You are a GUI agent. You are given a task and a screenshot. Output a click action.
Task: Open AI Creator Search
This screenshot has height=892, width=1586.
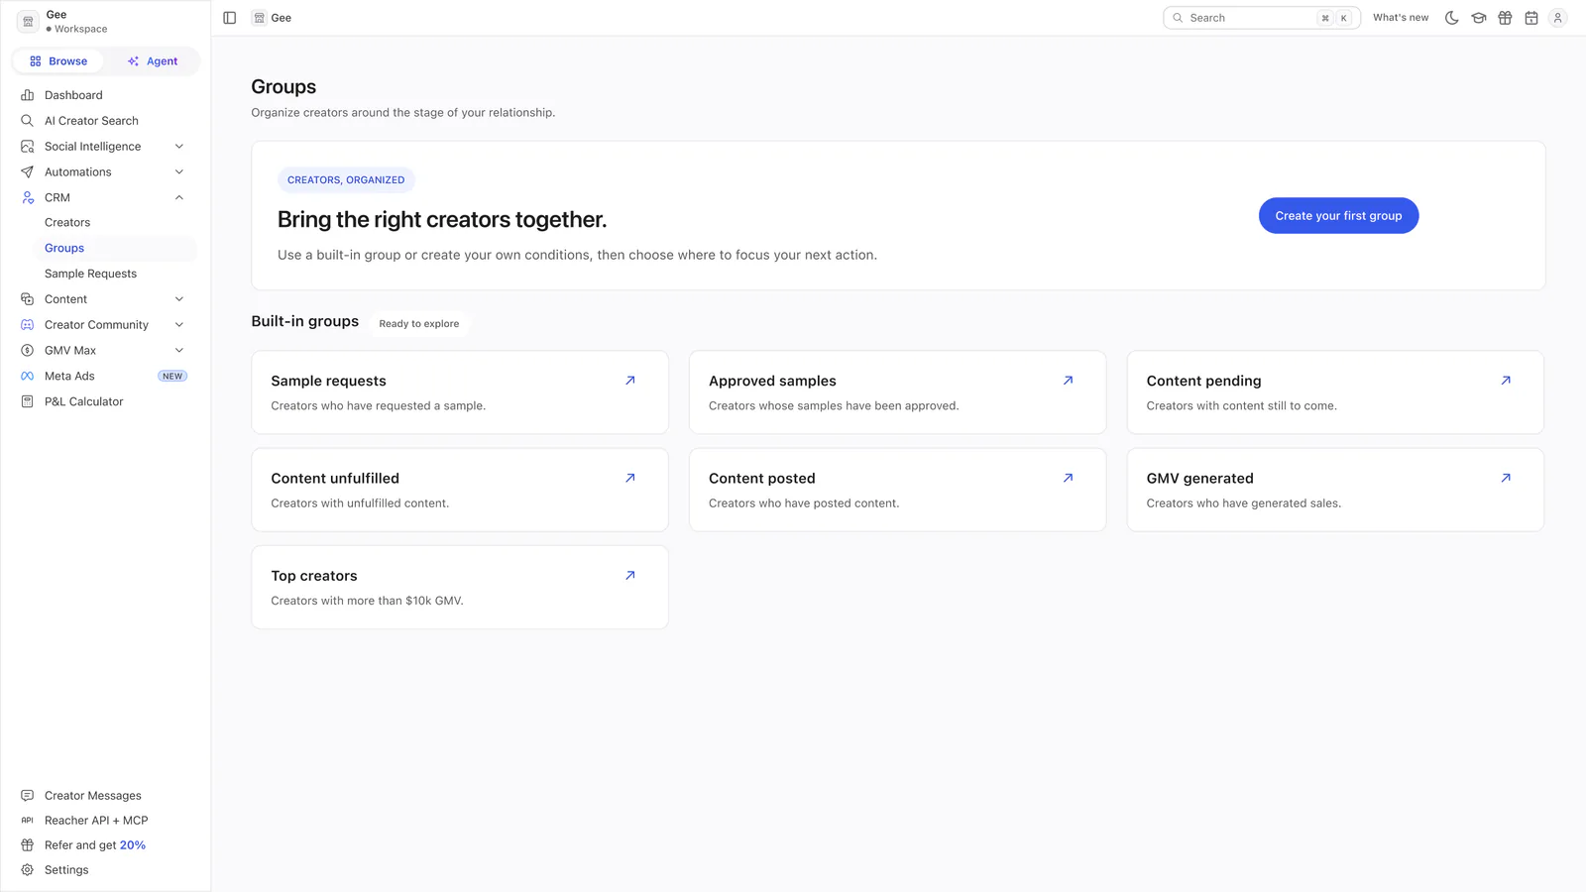click(x=91, y=121)
